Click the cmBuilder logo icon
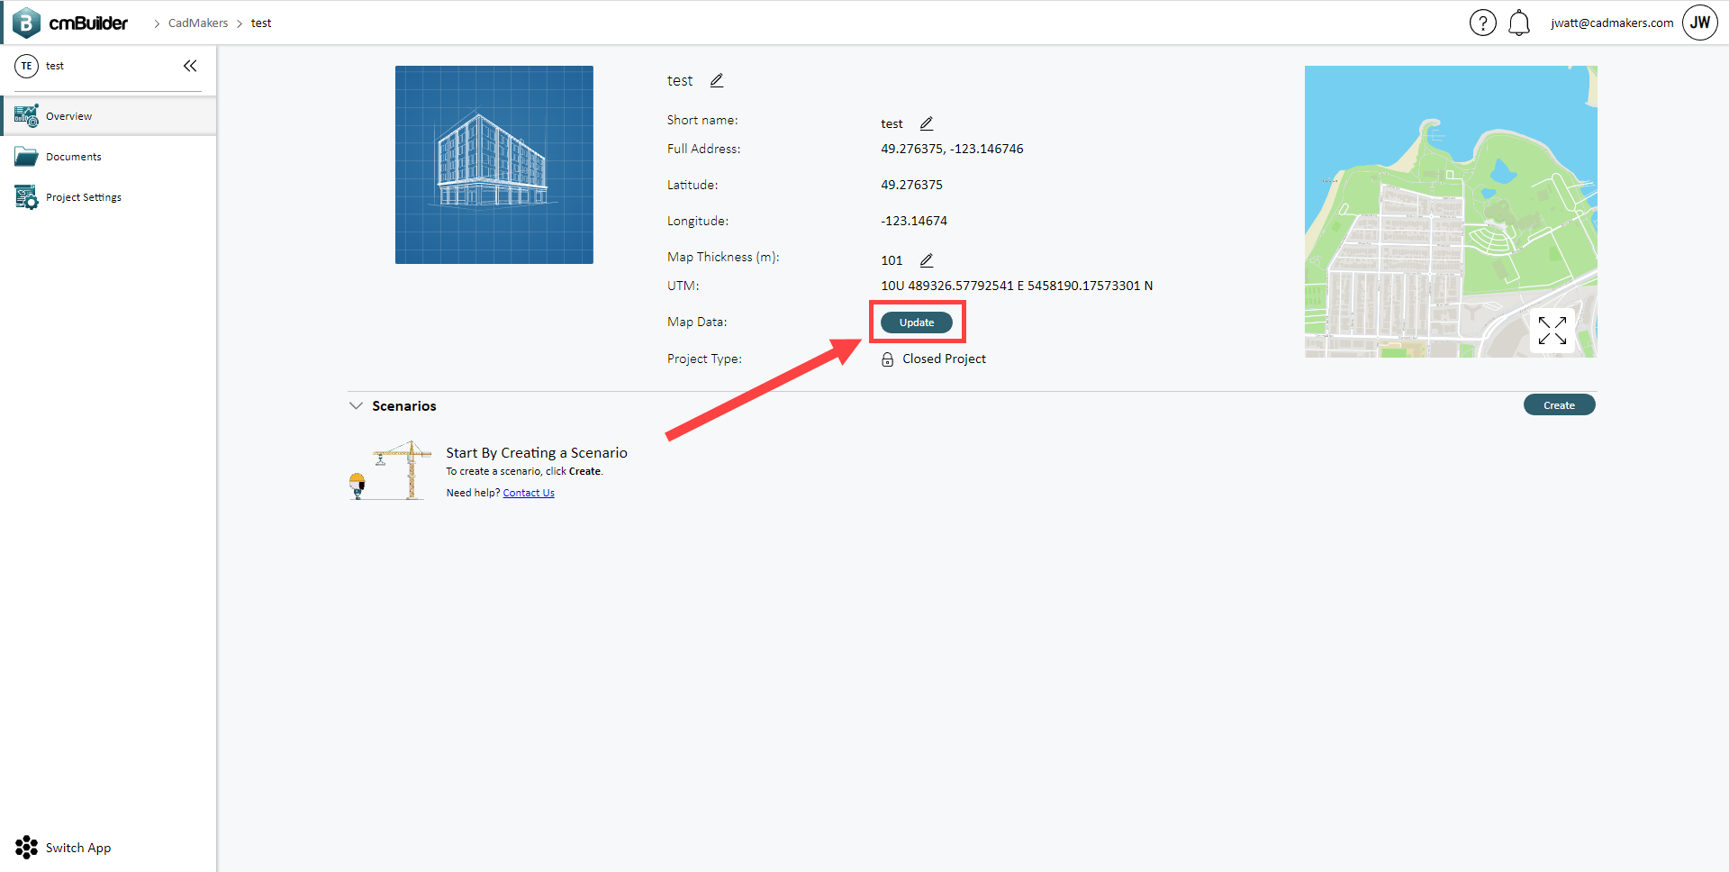Screen dimensions: 1729x872 [27, 22]
